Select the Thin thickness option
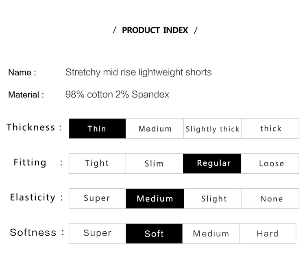 pos(97,129)
